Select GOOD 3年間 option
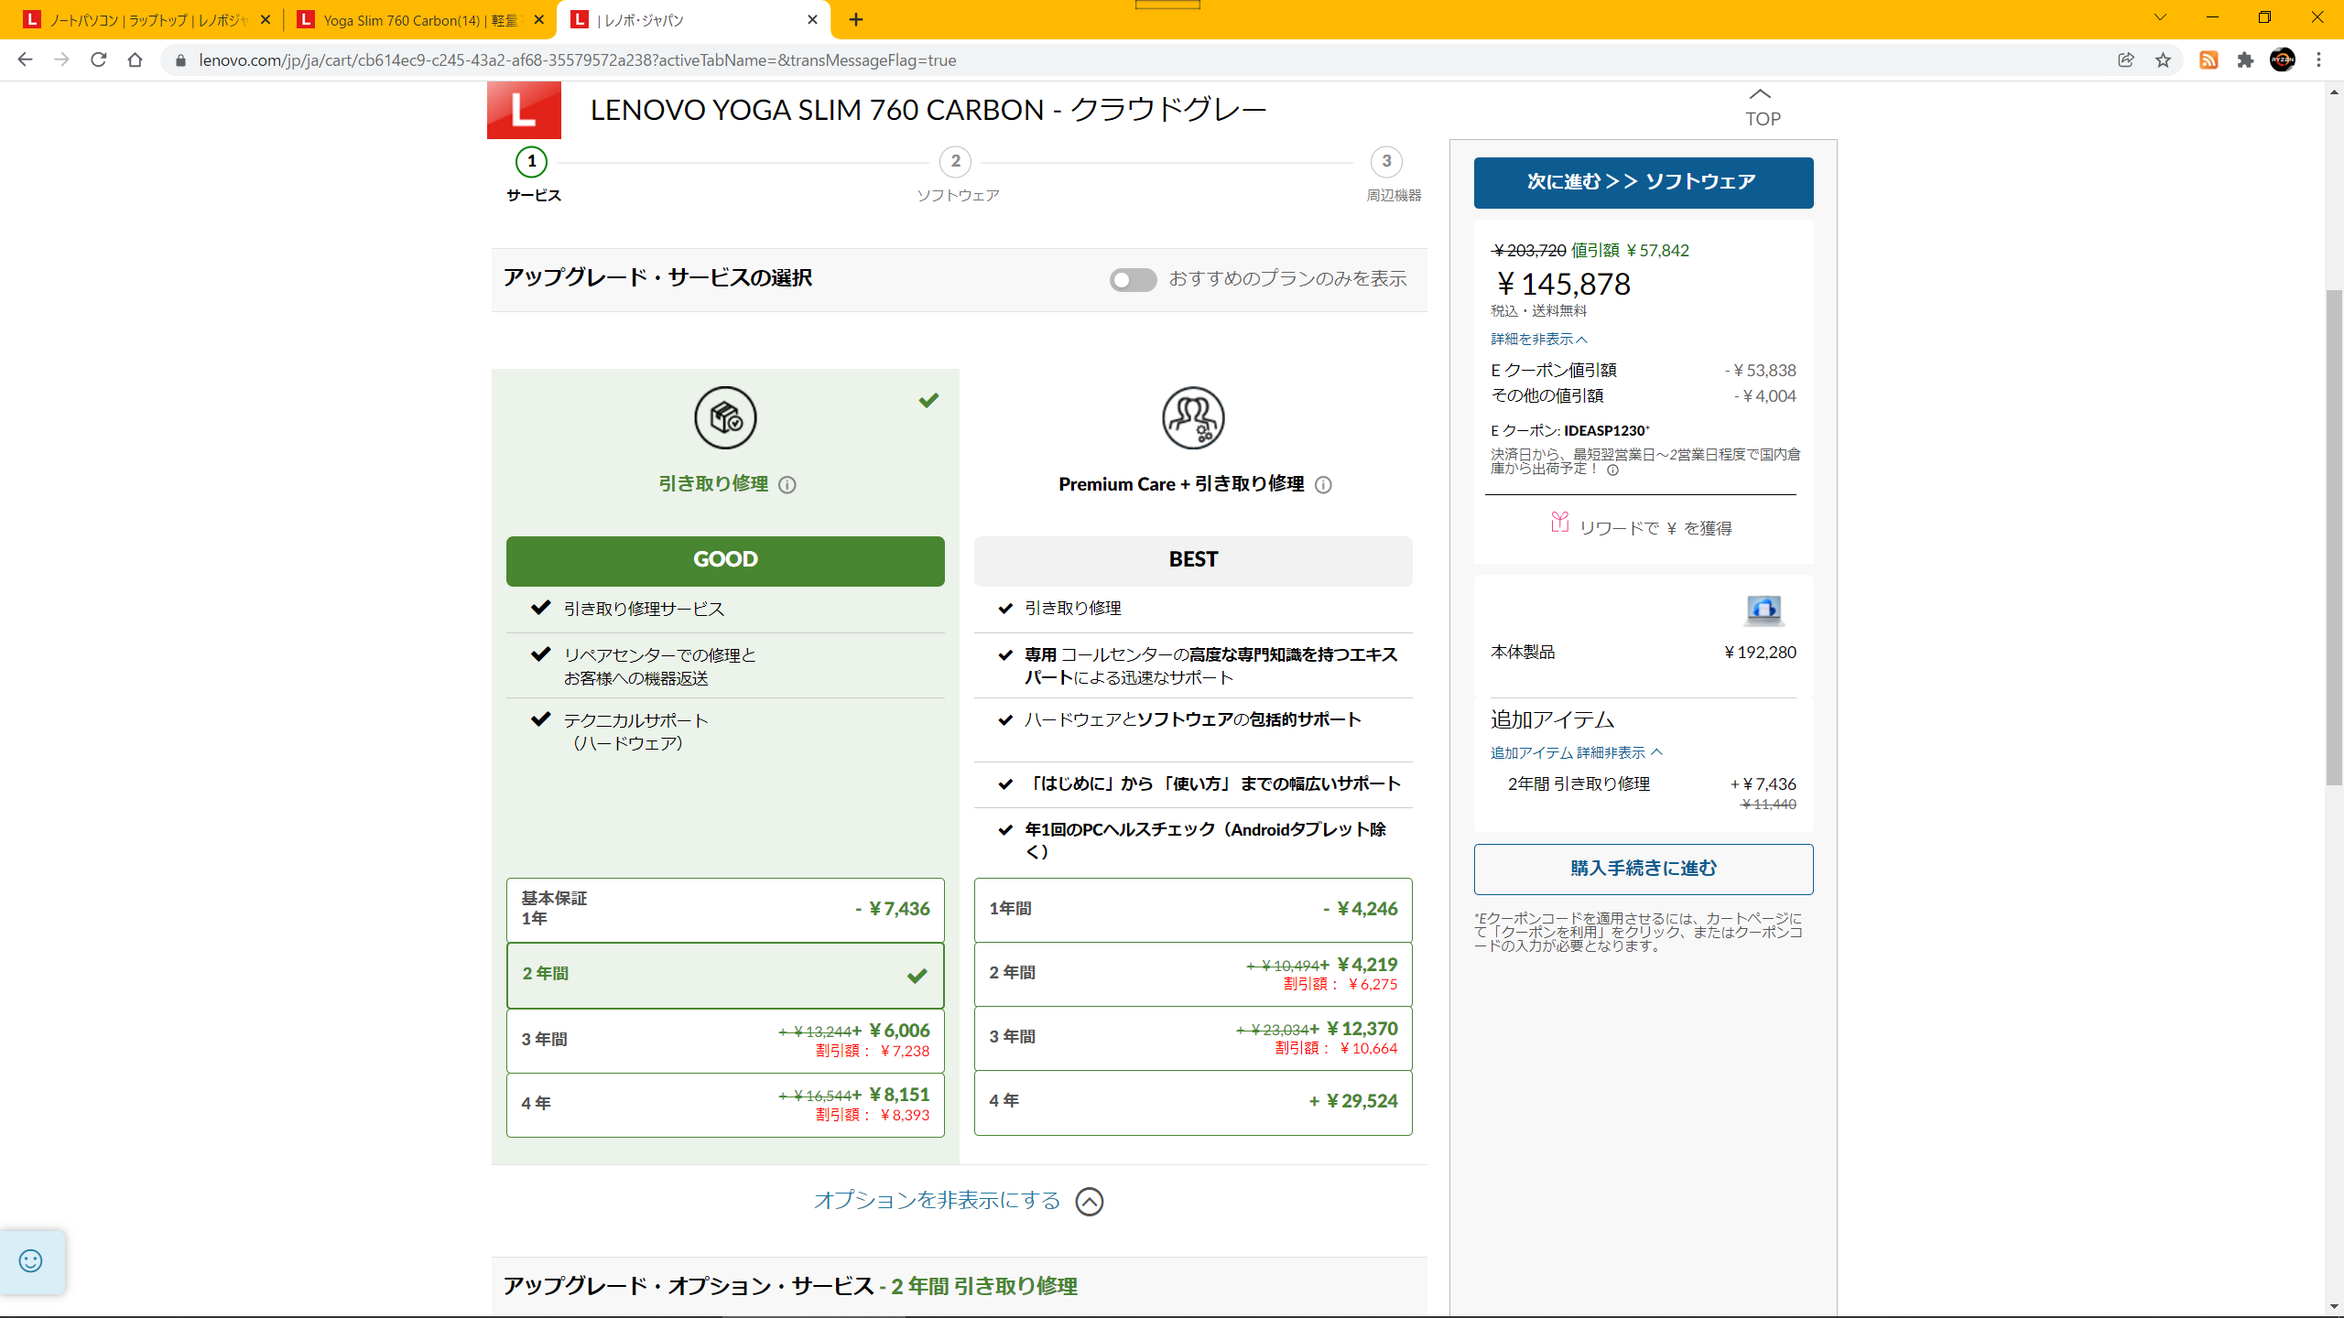Viewport: 2344px width, 1318px height. (x=725, y=1041)
